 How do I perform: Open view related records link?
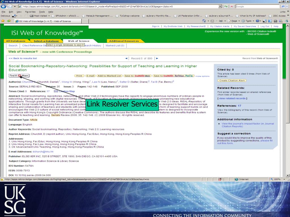point(232,98)
